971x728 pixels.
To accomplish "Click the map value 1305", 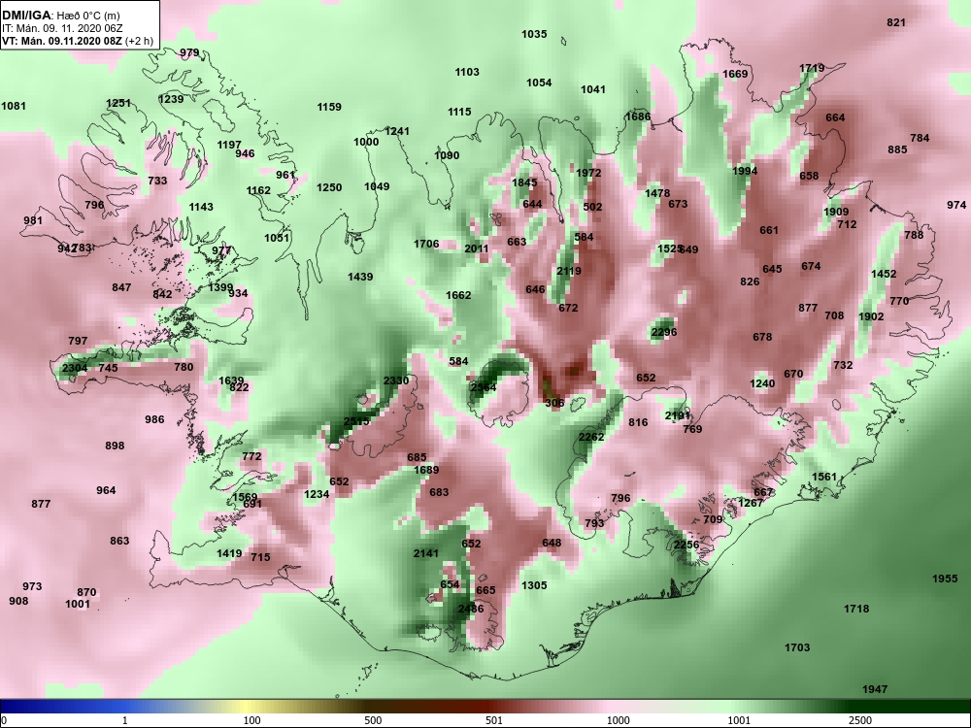I will point(534,585).
